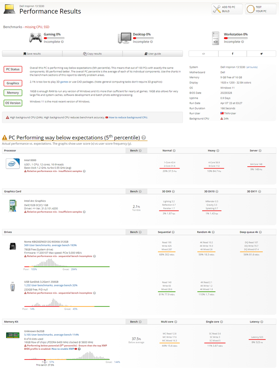Click the Intel Arc graphics card image
279x377 pixels.
point(13,206)
